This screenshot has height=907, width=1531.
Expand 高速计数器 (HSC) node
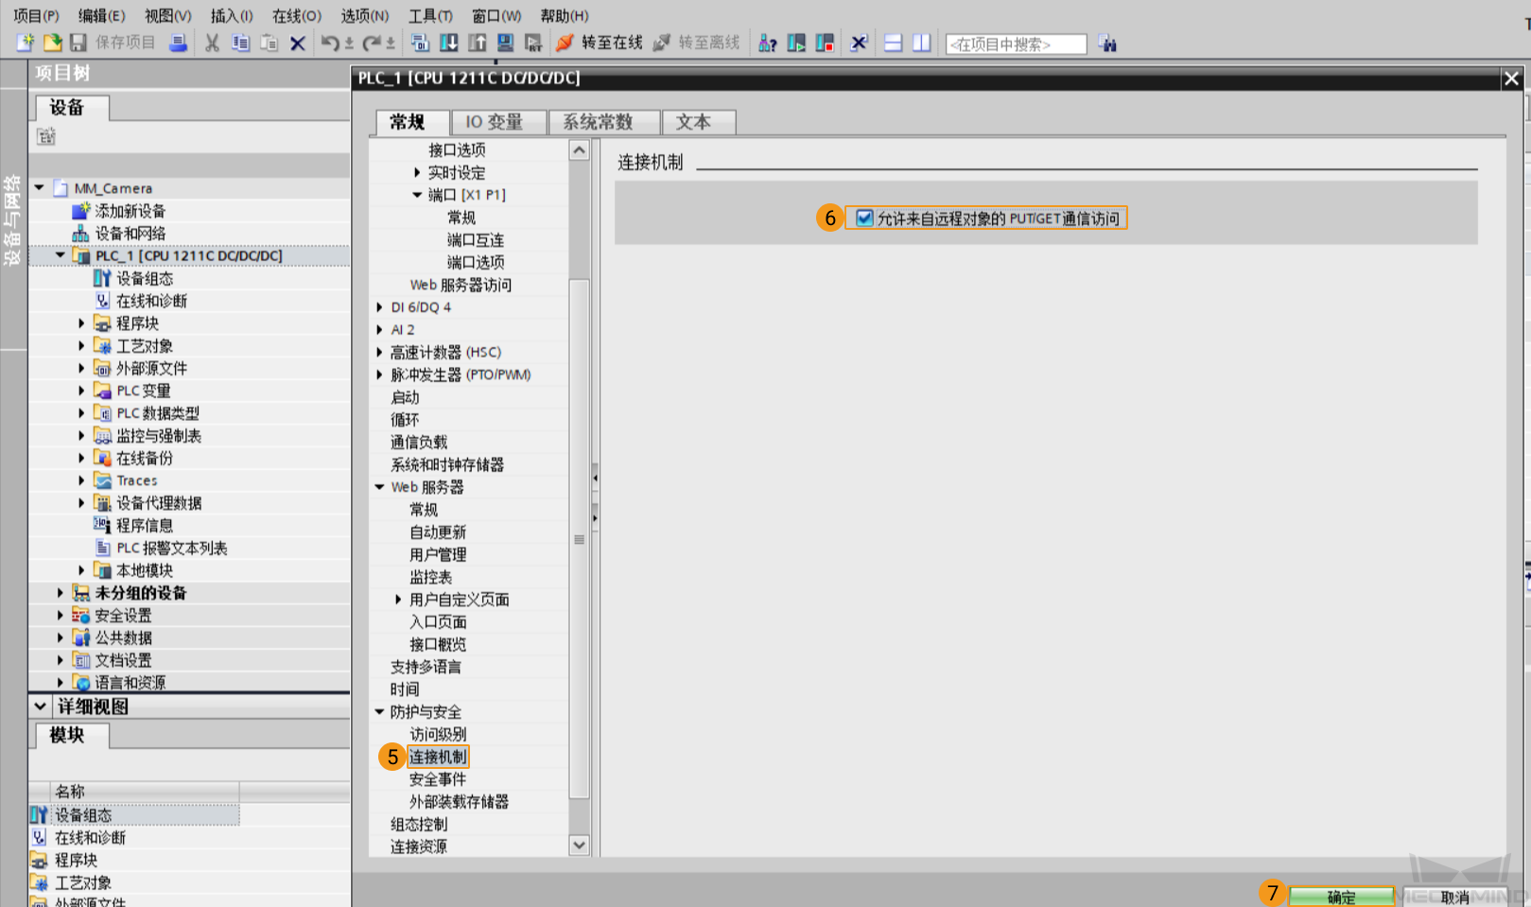coord(379,352)
